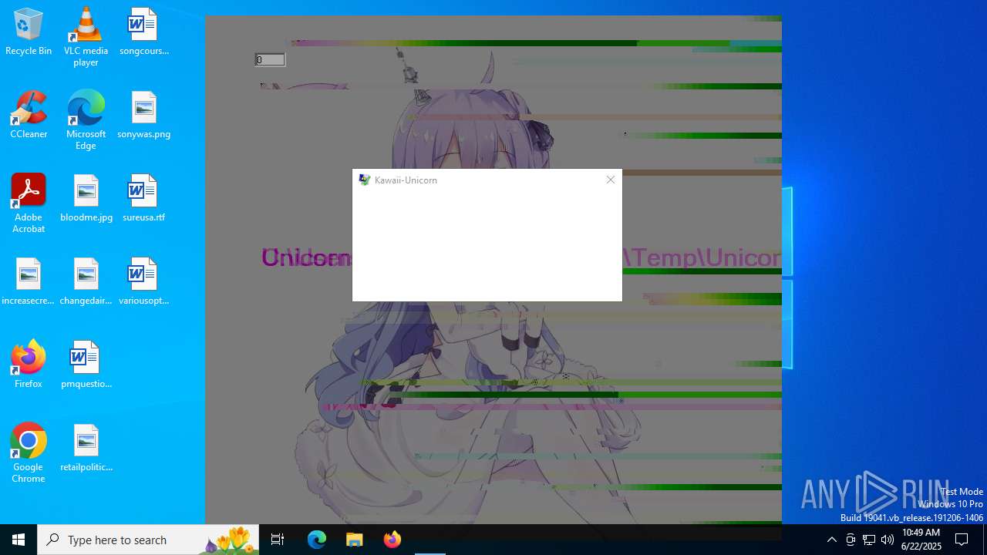This screenshot has width=987, height=555.
Task: Open the Recycle Bin desktop icon
Action: (29, 32)
